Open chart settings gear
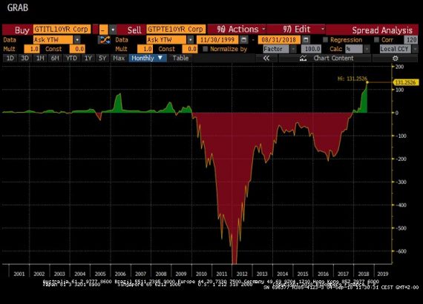The height and width of the screenshot is (304, 423). pyautogui.click(x=396, y=59)
